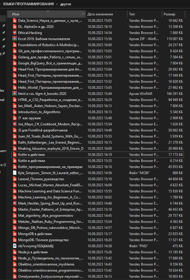
Task: Select HTML_и_CSS_Разработка file name
Action: 50,100
